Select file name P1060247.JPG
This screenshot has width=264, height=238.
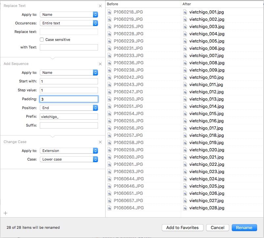[128, 92]
